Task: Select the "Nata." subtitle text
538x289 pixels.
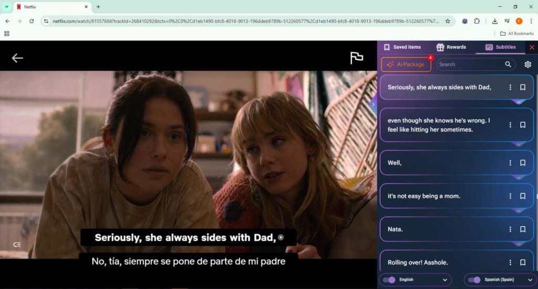Action: [x=395, y=229]
